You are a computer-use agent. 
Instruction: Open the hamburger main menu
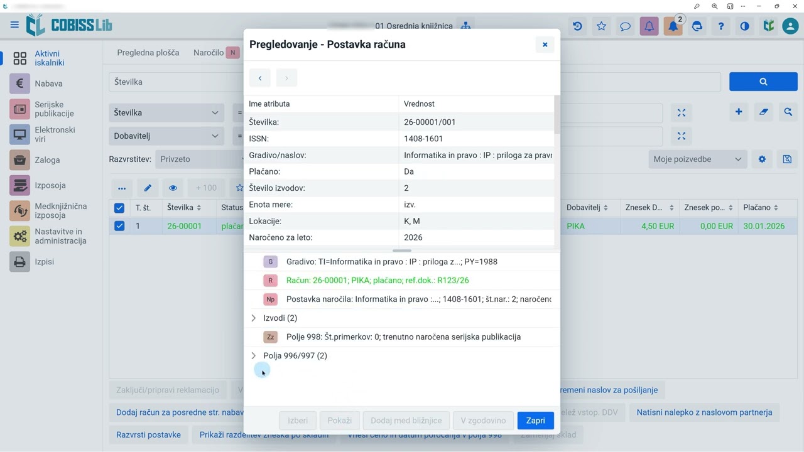[x=14, y=26]
